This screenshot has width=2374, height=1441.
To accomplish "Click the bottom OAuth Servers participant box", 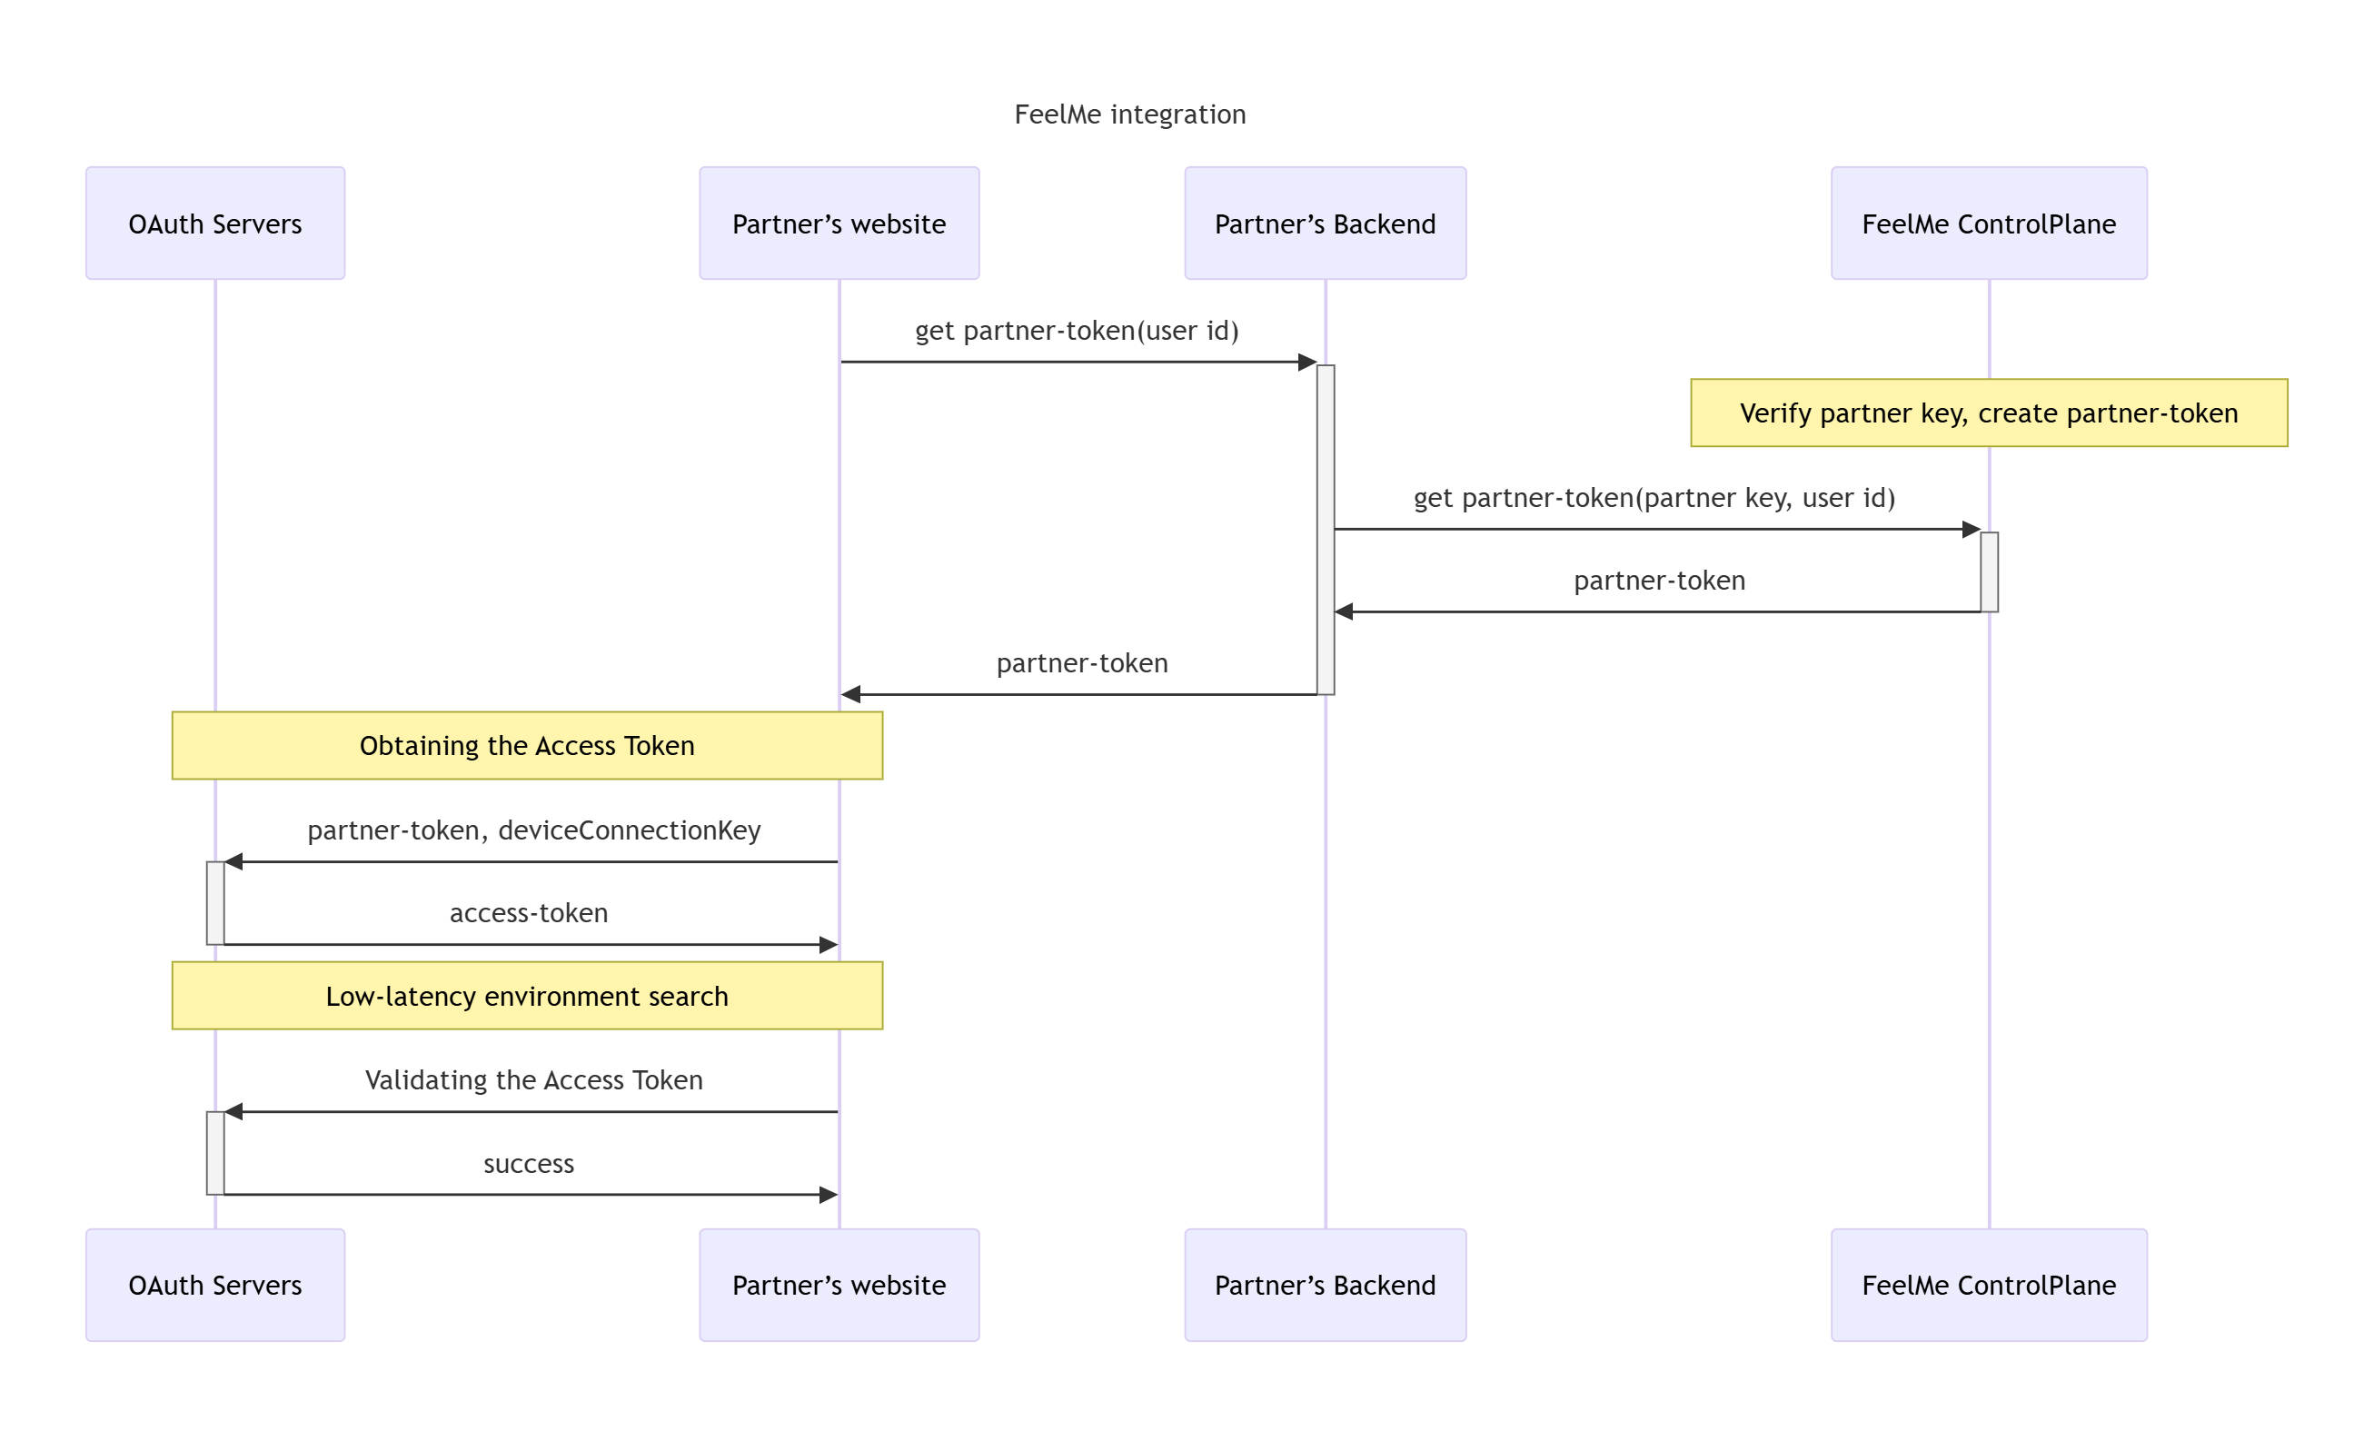I will pyautogui.click(x=214, y=1284).
